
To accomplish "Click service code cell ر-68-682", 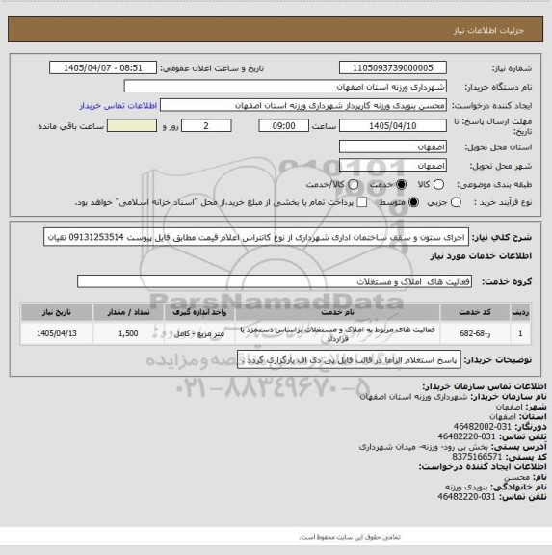I will click(475, 333).
